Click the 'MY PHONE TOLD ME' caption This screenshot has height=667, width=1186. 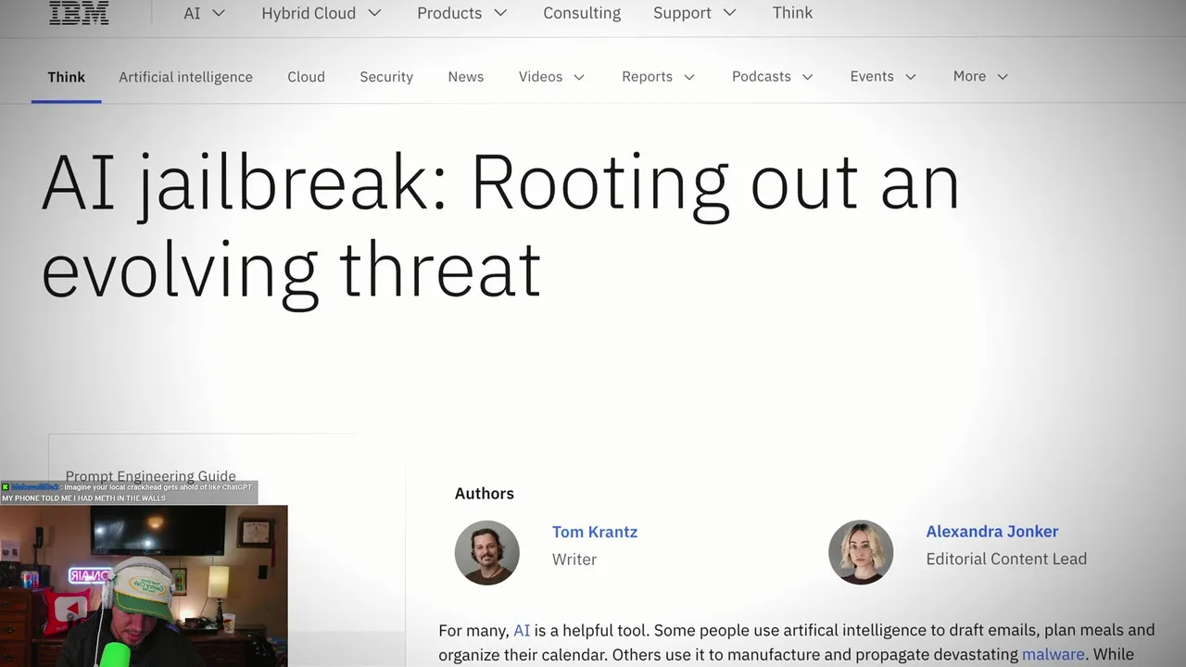pyautogui.click(x=84, y=498)
